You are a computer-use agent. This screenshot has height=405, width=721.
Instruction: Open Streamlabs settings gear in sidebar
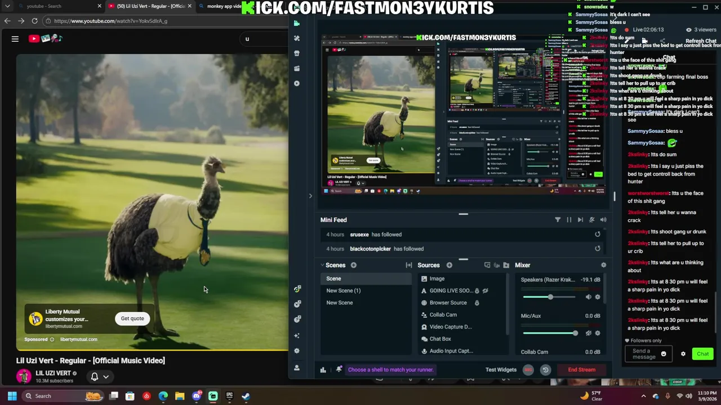tap(297, 351)
